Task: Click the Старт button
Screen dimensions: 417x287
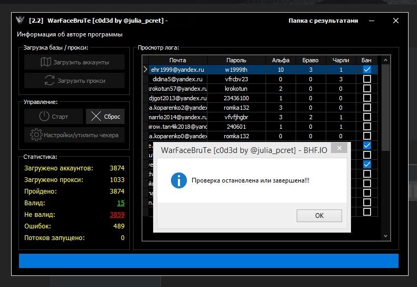Action: click(x=53, y=116)
